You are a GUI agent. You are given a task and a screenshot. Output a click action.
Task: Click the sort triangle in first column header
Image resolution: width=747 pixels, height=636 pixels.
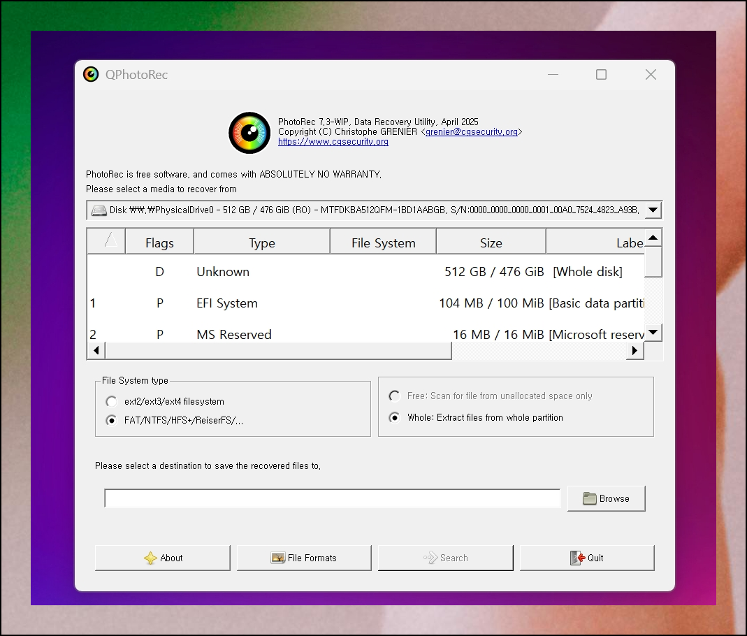click(x=110, y=240)
